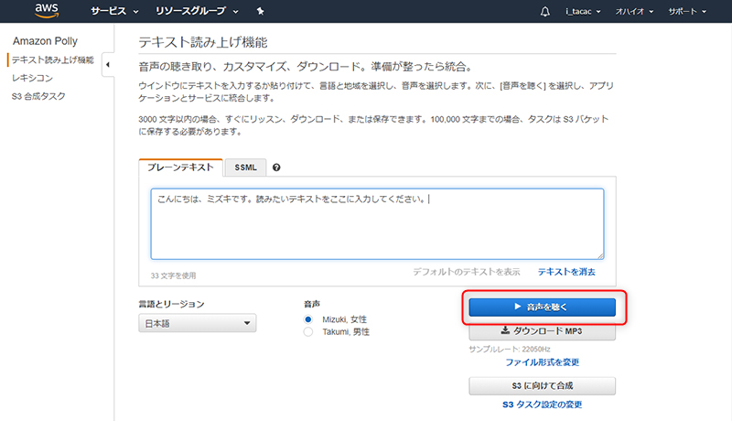Viewport: 732px width, 421px height.
Task: Click the テキスト読み上げ機能 page heading
Action: click(x=203, y=42)
